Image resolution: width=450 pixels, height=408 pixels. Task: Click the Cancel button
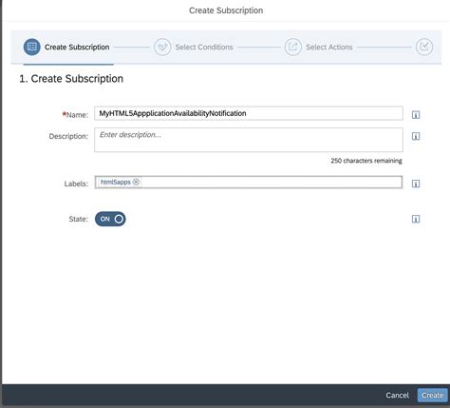tap(397, 396)
